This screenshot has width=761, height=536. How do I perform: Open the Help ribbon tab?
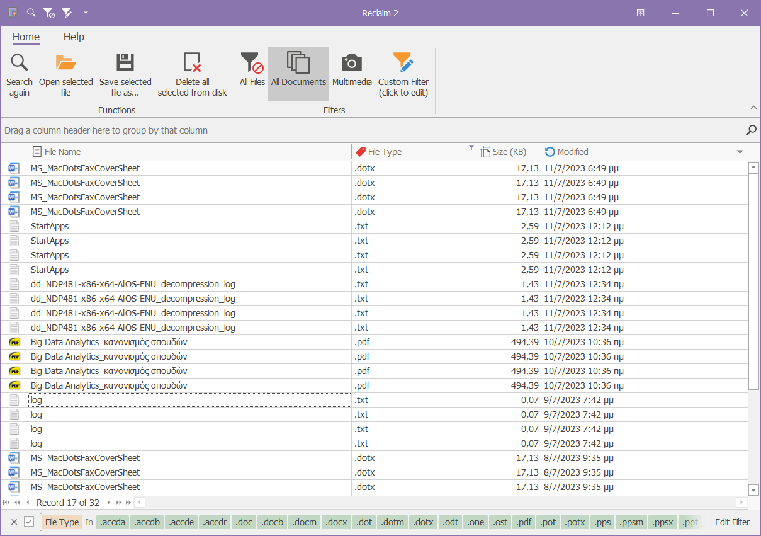point(74,37)
